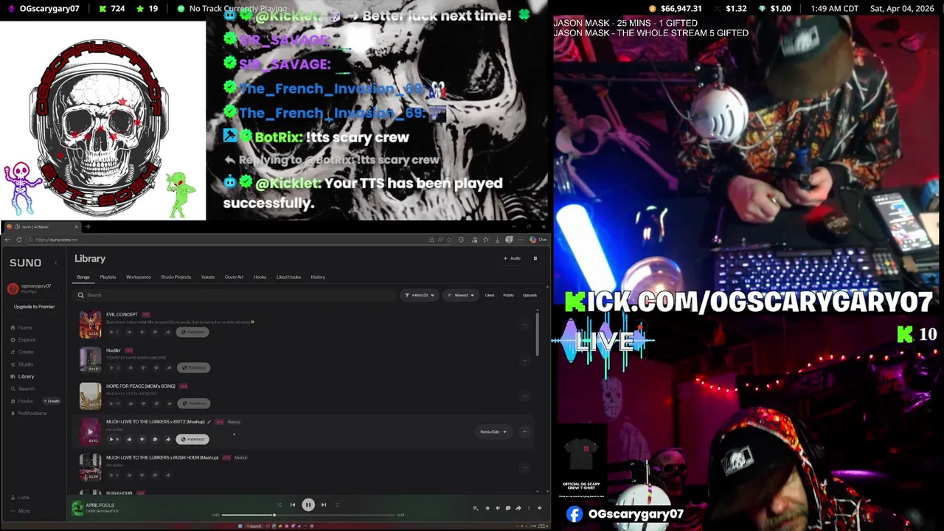Click Published on 8BITZ Mashup
This screenshot has height=531, width=944.
click(192, 439)
